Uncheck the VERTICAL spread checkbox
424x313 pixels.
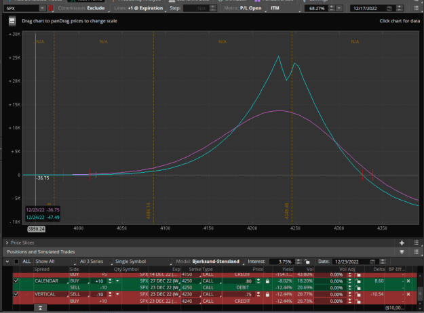click(16, 294)
